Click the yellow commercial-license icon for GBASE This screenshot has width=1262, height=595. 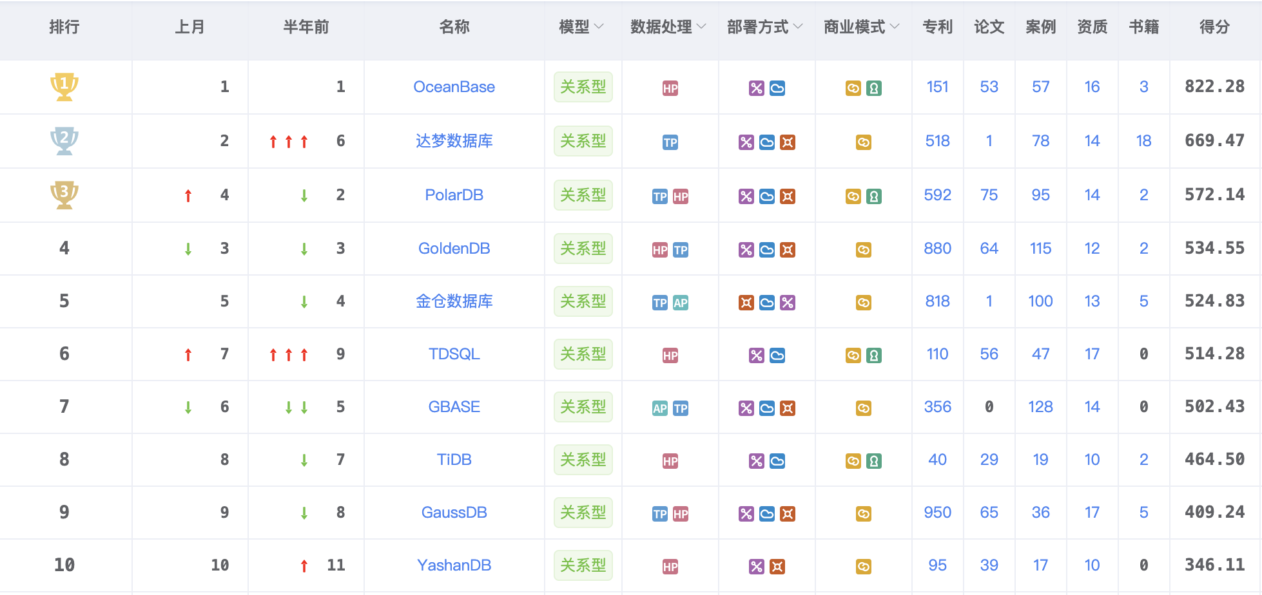point(863,407)
